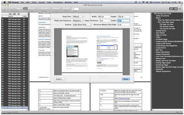This screenshot has width=184, height=115.
Task: Select the underline Markup tool
Action: pos(44,9)
